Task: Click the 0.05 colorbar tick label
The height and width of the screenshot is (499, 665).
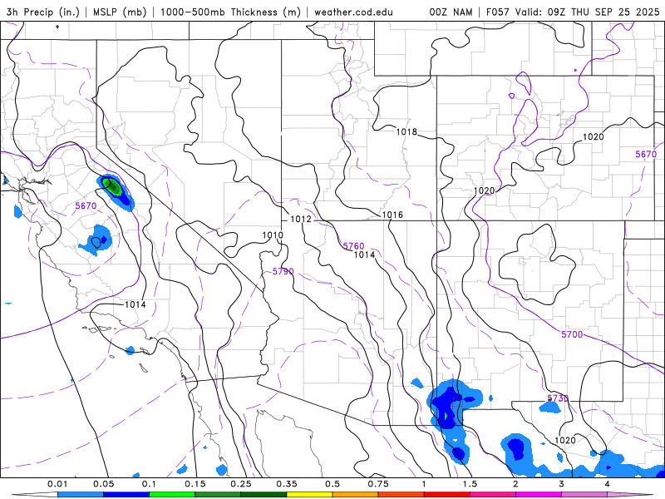Action: [103, 484]
